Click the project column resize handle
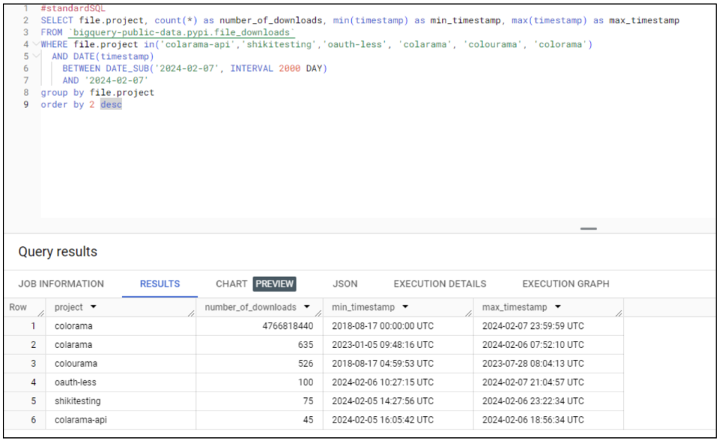The height and width of the screenshot is (443, 722). coord(191,313)
